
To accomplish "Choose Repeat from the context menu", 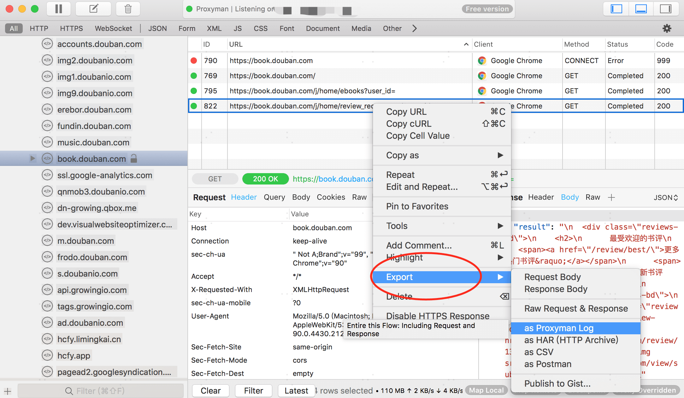I will coord(442,175).
